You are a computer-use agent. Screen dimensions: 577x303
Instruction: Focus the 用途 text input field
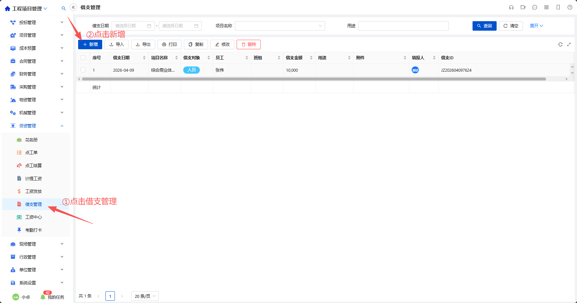(x=404, y=26)
